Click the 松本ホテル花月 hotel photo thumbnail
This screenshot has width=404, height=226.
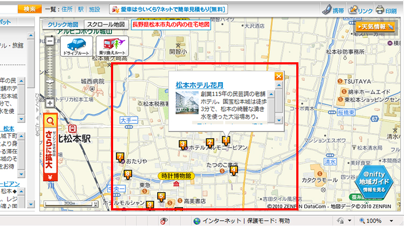coord(187,103)
